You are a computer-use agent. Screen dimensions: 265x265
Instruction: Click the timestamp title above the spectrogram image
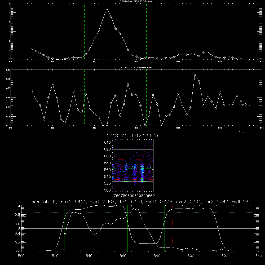132,136
